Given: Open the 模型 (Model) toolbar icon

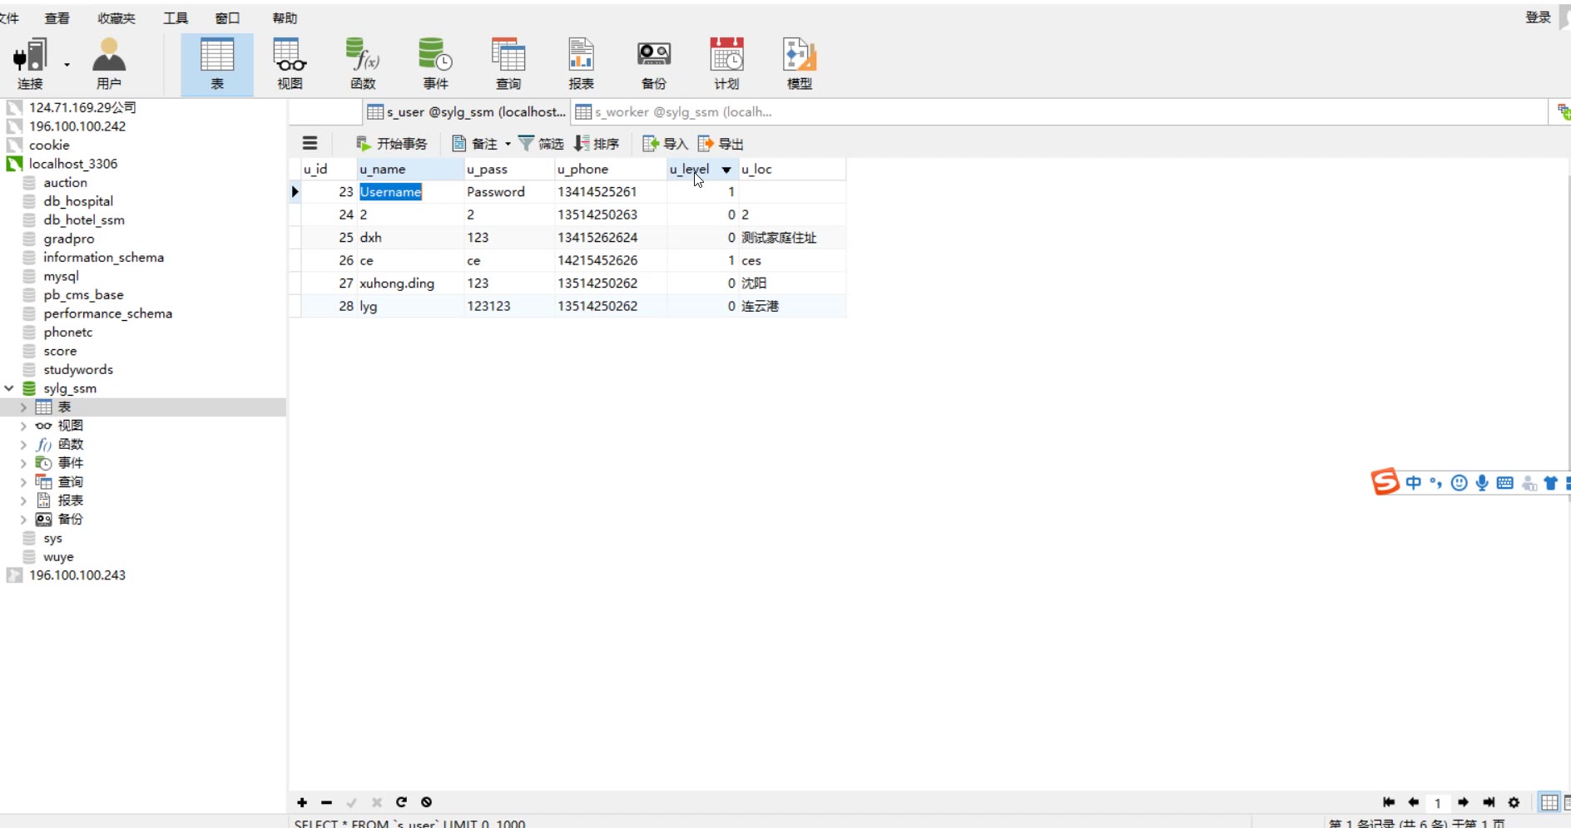Looking at the screenshot, I should (799, 63).
